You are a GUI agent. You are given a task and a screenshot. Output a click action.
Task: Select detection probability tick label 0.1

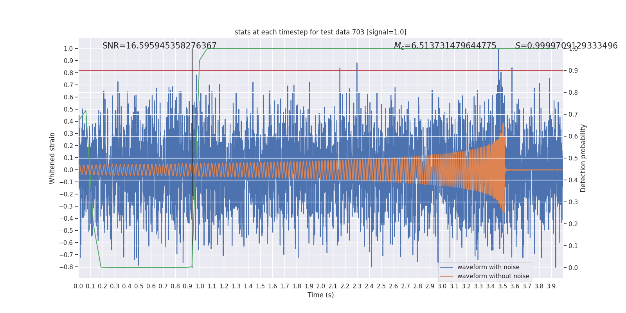[x=573, y=246]
